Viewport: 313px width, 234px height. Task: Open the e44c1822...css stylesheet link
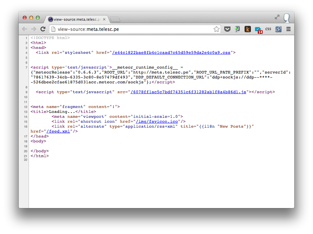coord(171,53)
